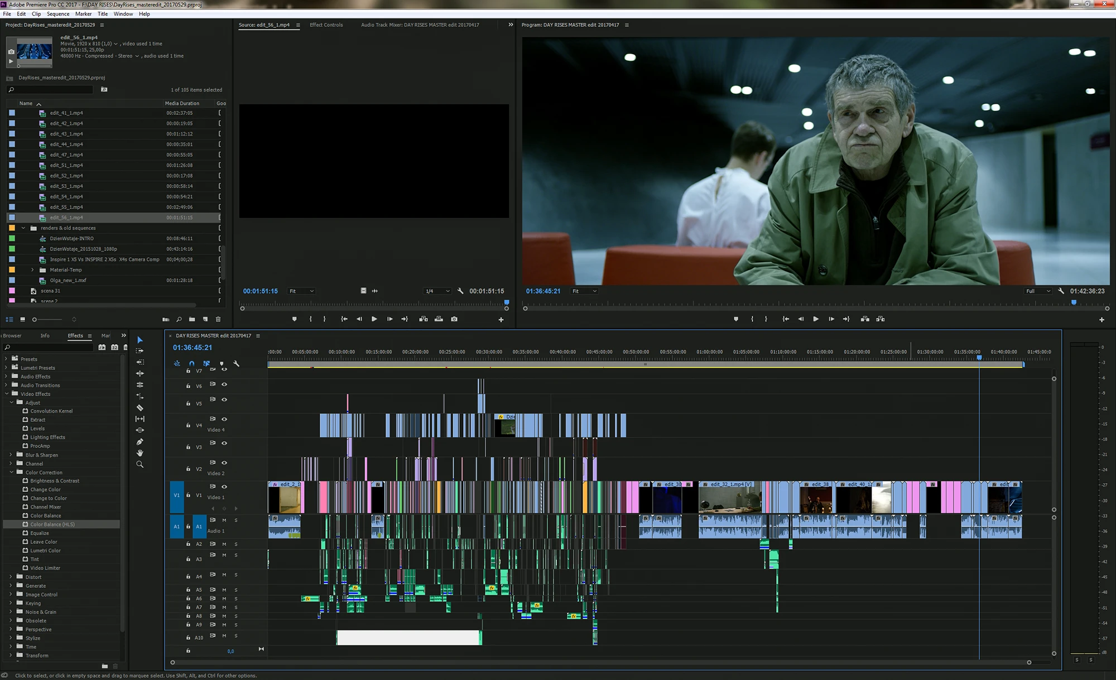
Task: Toggle timeline Snap magnet icon
Action: coord(191,363)
